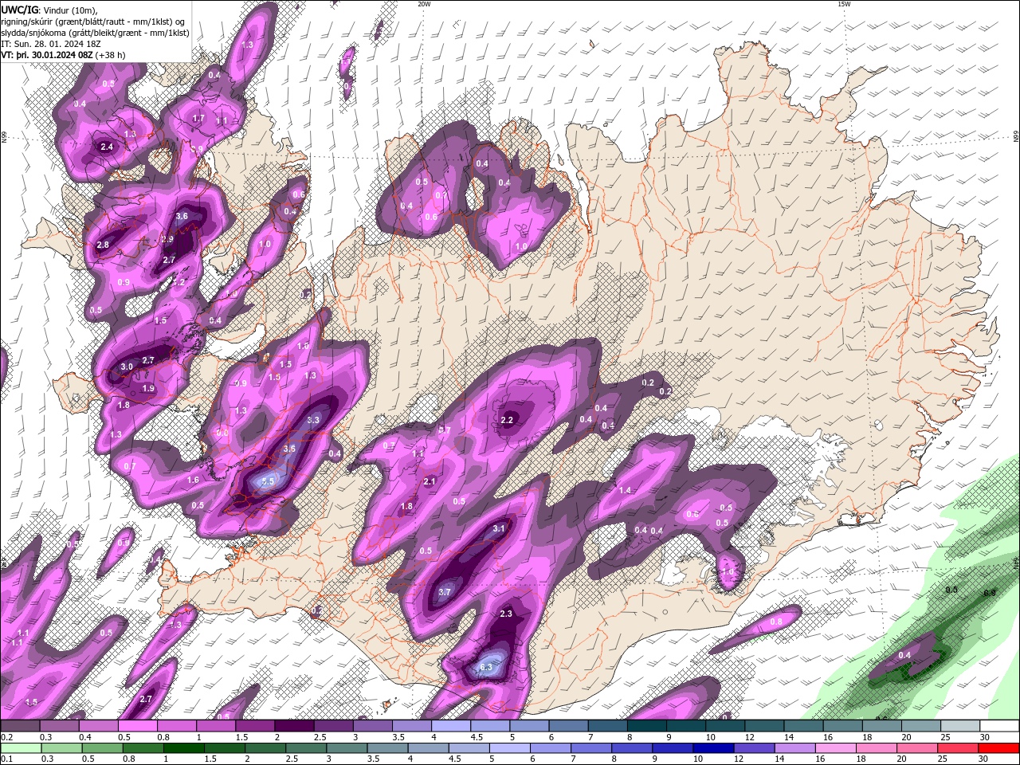Select the bright magenta 0.8 snow legend swatch

coord(177,726)
